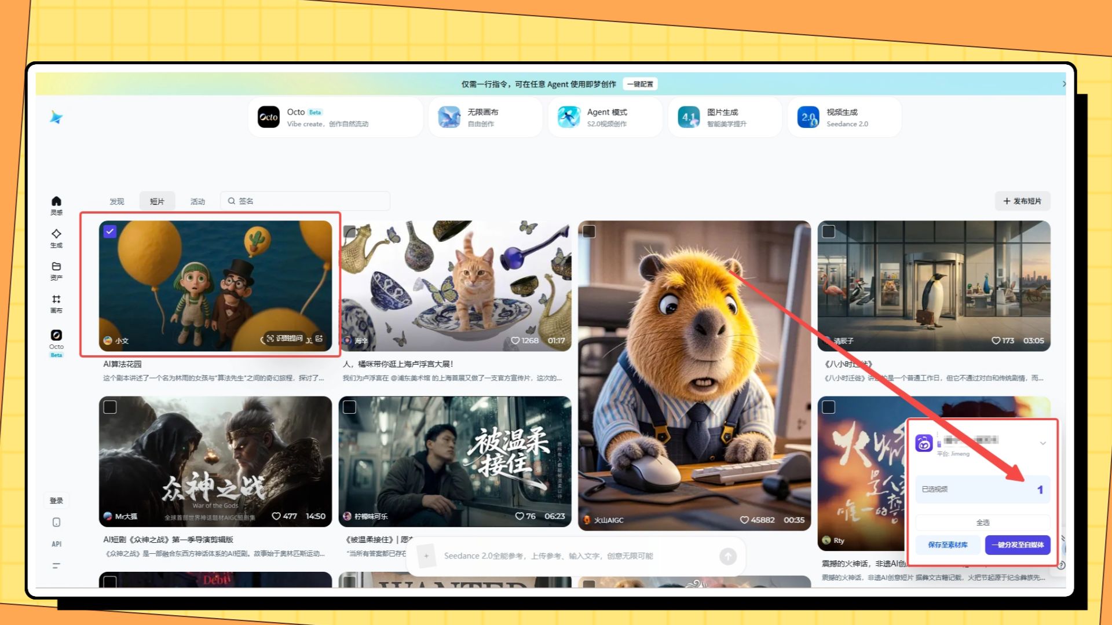Switch to the 发现 tab

point(117,201)
